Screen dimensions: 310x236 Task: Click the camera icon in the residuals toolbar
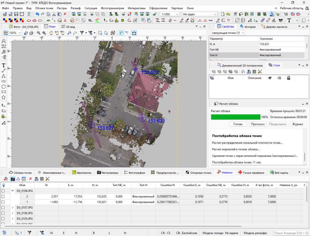tap(13, 179)
